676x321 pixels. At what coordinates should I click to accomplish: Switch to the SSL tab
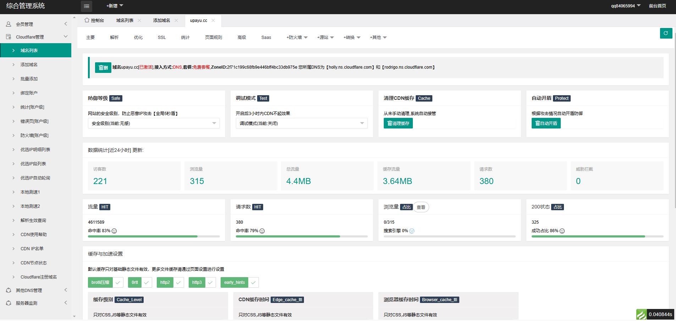pos(162,38)
